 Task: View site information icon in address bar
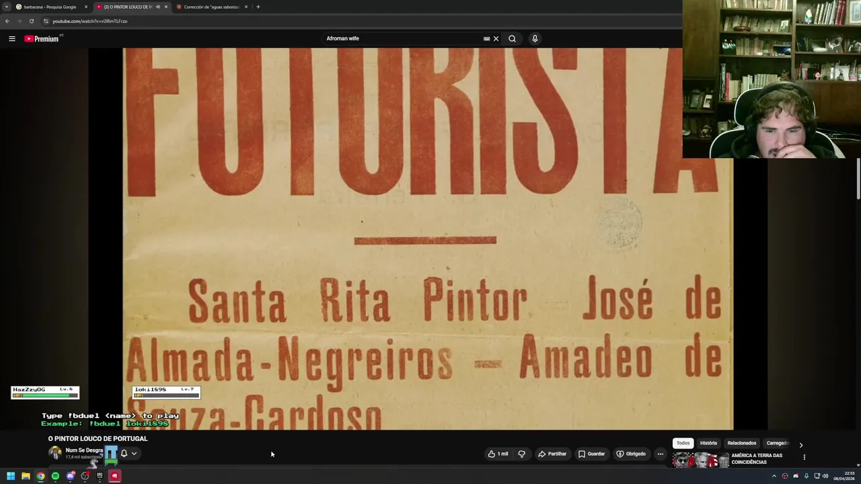[46, 21]
